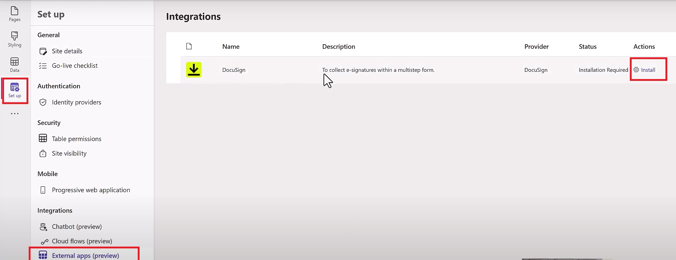Image resolution: width=676 pixels, height=260 pixels.
Task: Click the Table permissions grid icon
Action: point(43,139)
